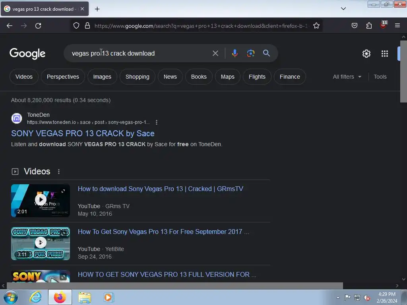
Task: Open ToneDen result options three dots
Action: click(x=156, y=122)
